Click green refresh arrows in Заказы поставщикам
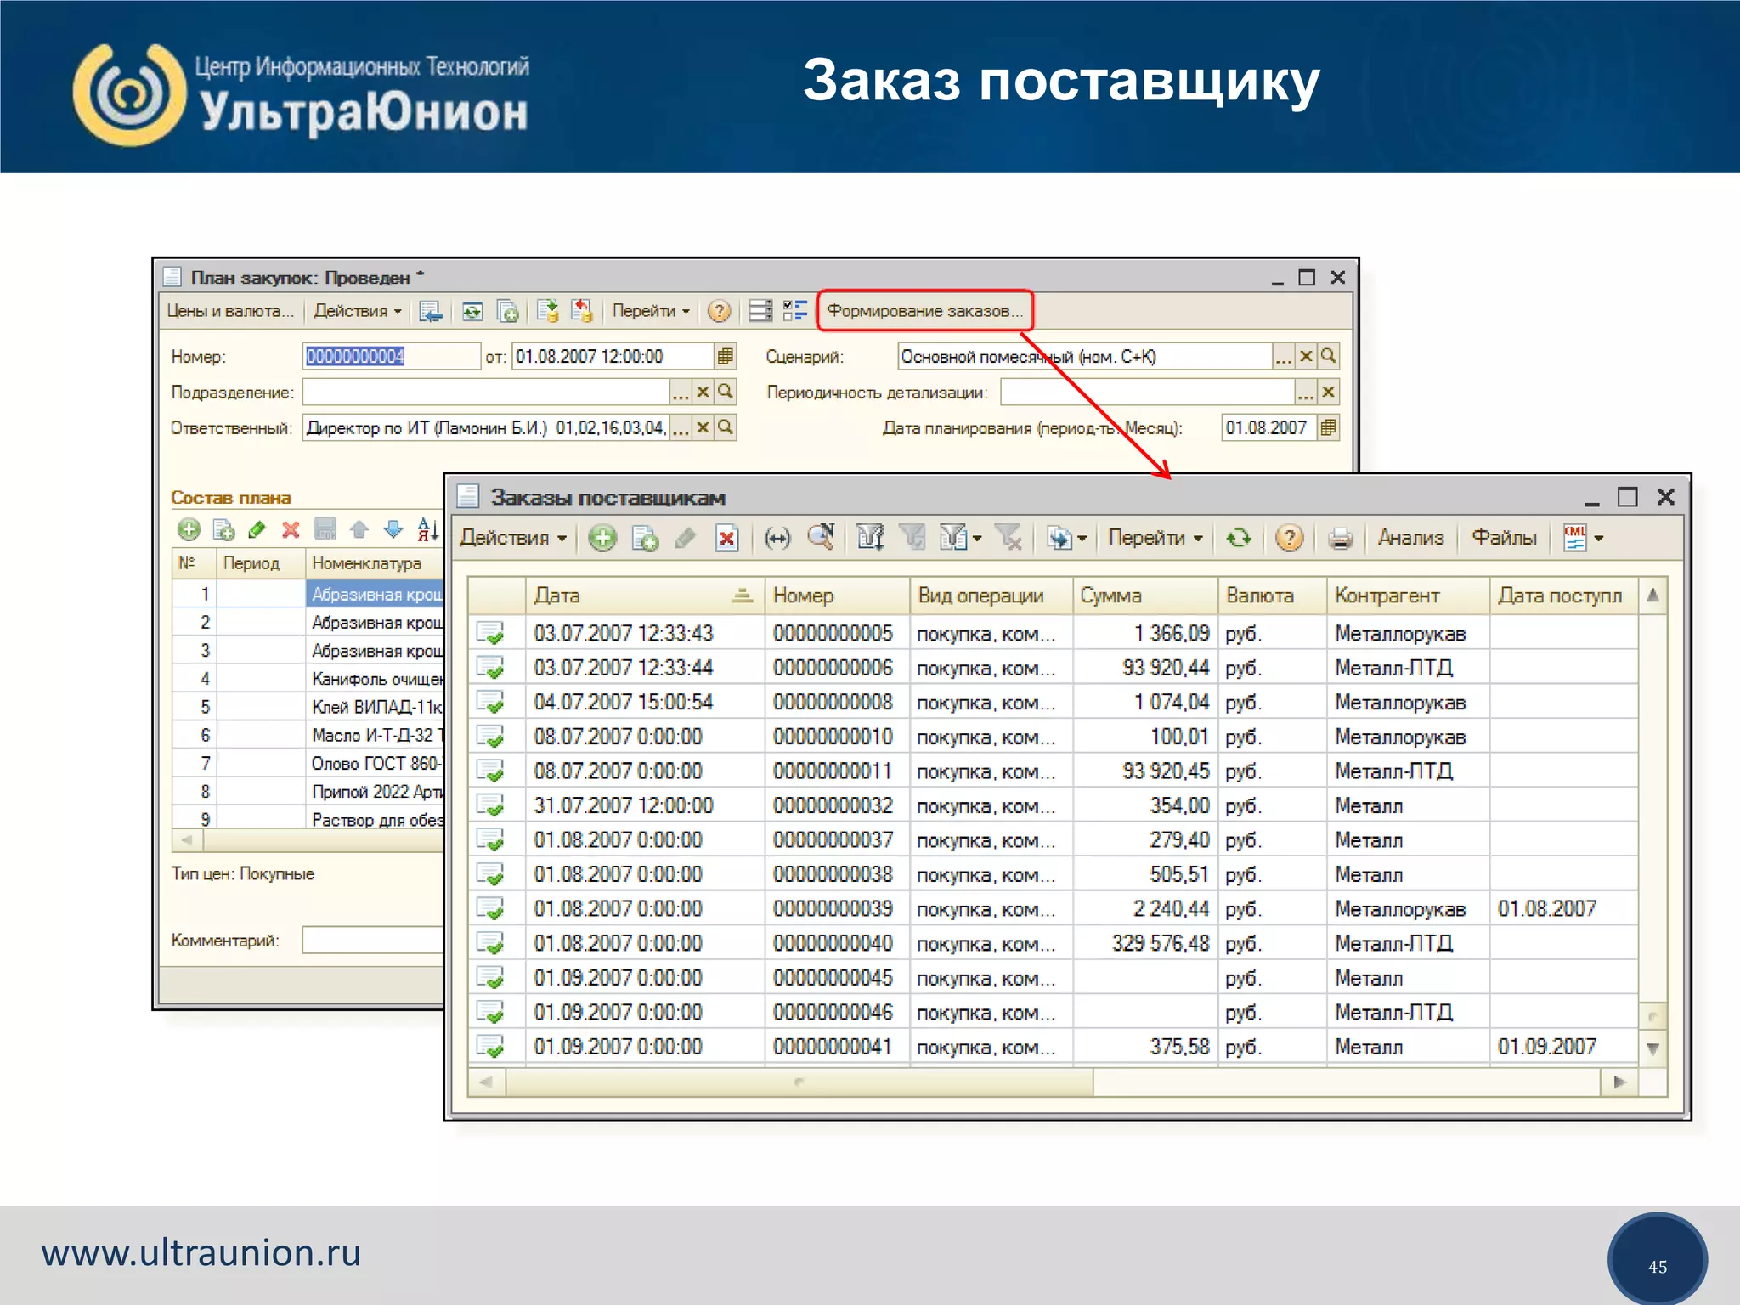1740x1305 pixels. [1239, 538]
